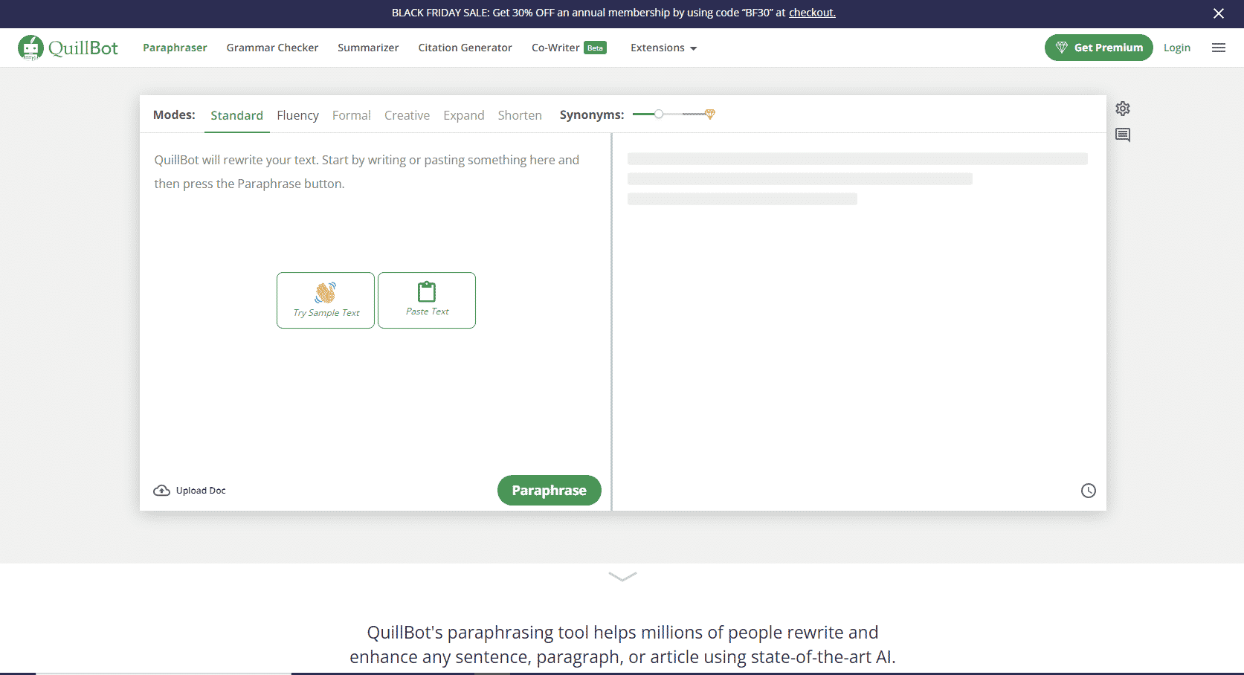Open the paraphraser settings gear icon
The image size is (1244, 675).
pos(1123,109)
